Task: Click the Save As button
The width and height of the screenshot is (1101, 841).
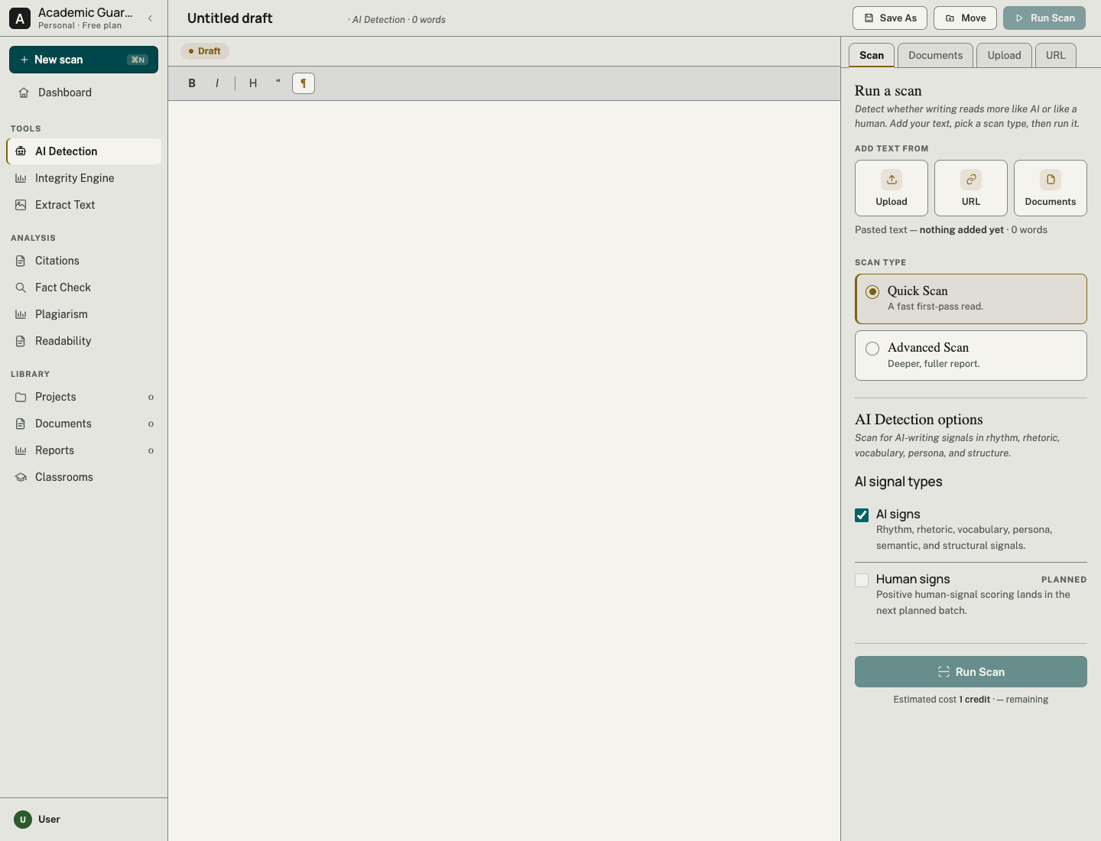Action: (x=890, y=18)
